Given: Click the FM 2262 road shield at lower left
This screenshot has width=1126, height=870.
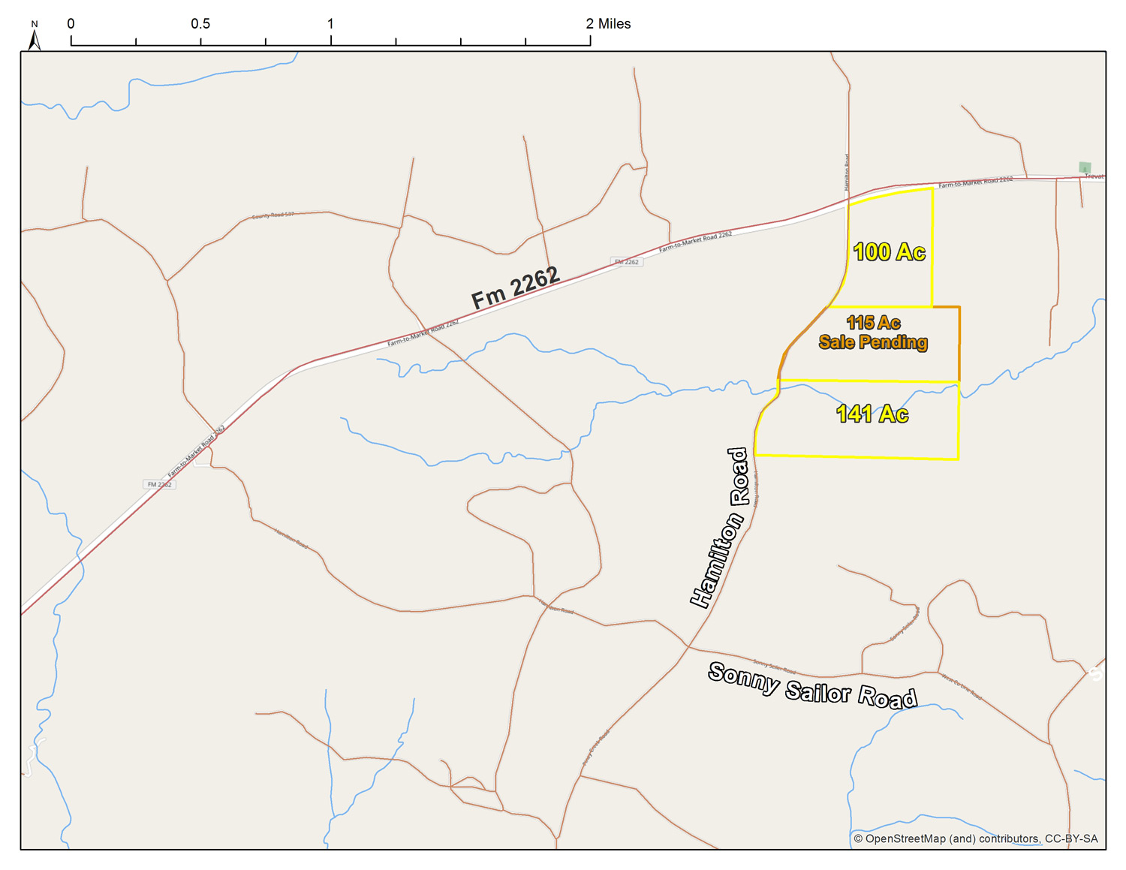Looking at the screenshot, I should pyautogui.click(x=159, y=484).
